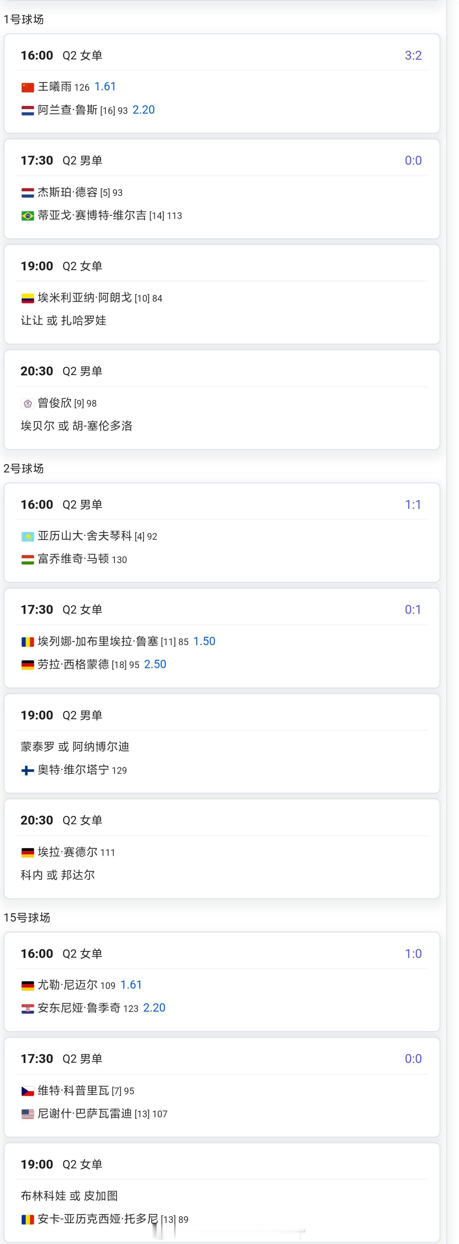The width and height of the screenshot is (459, 1244).
Task: Click the Colombia flag beside 埃米利亚纳·阿朗戈
Action: click(27, 298)
